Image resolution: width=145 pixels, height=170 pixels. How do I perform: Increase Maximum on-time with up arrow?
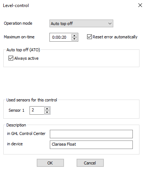(74, 36)
